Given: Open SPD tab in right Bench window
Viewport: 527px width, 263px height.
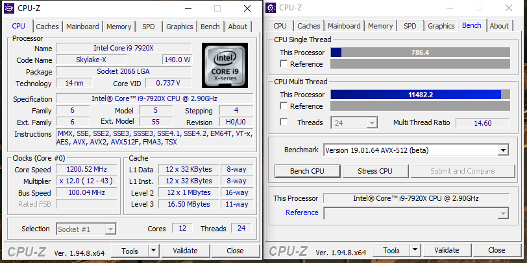Looking at the screenshot, I should click(x=410, y=26).
